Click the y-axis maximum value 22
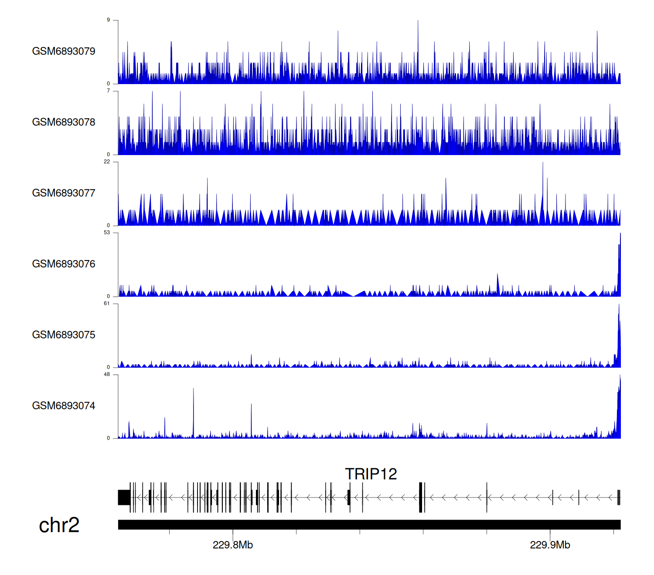 107,162
